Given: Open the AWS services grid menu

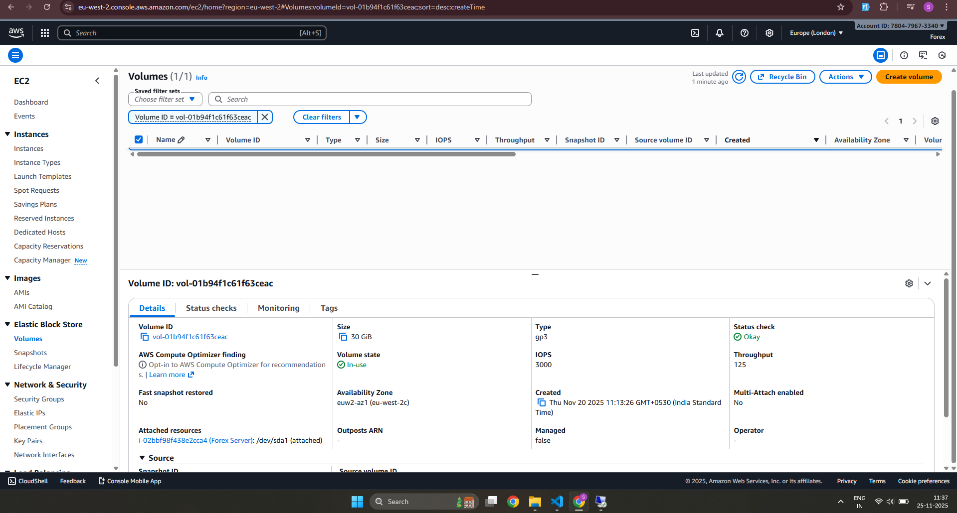Looking at the screenshot, I should click(45, 33).
